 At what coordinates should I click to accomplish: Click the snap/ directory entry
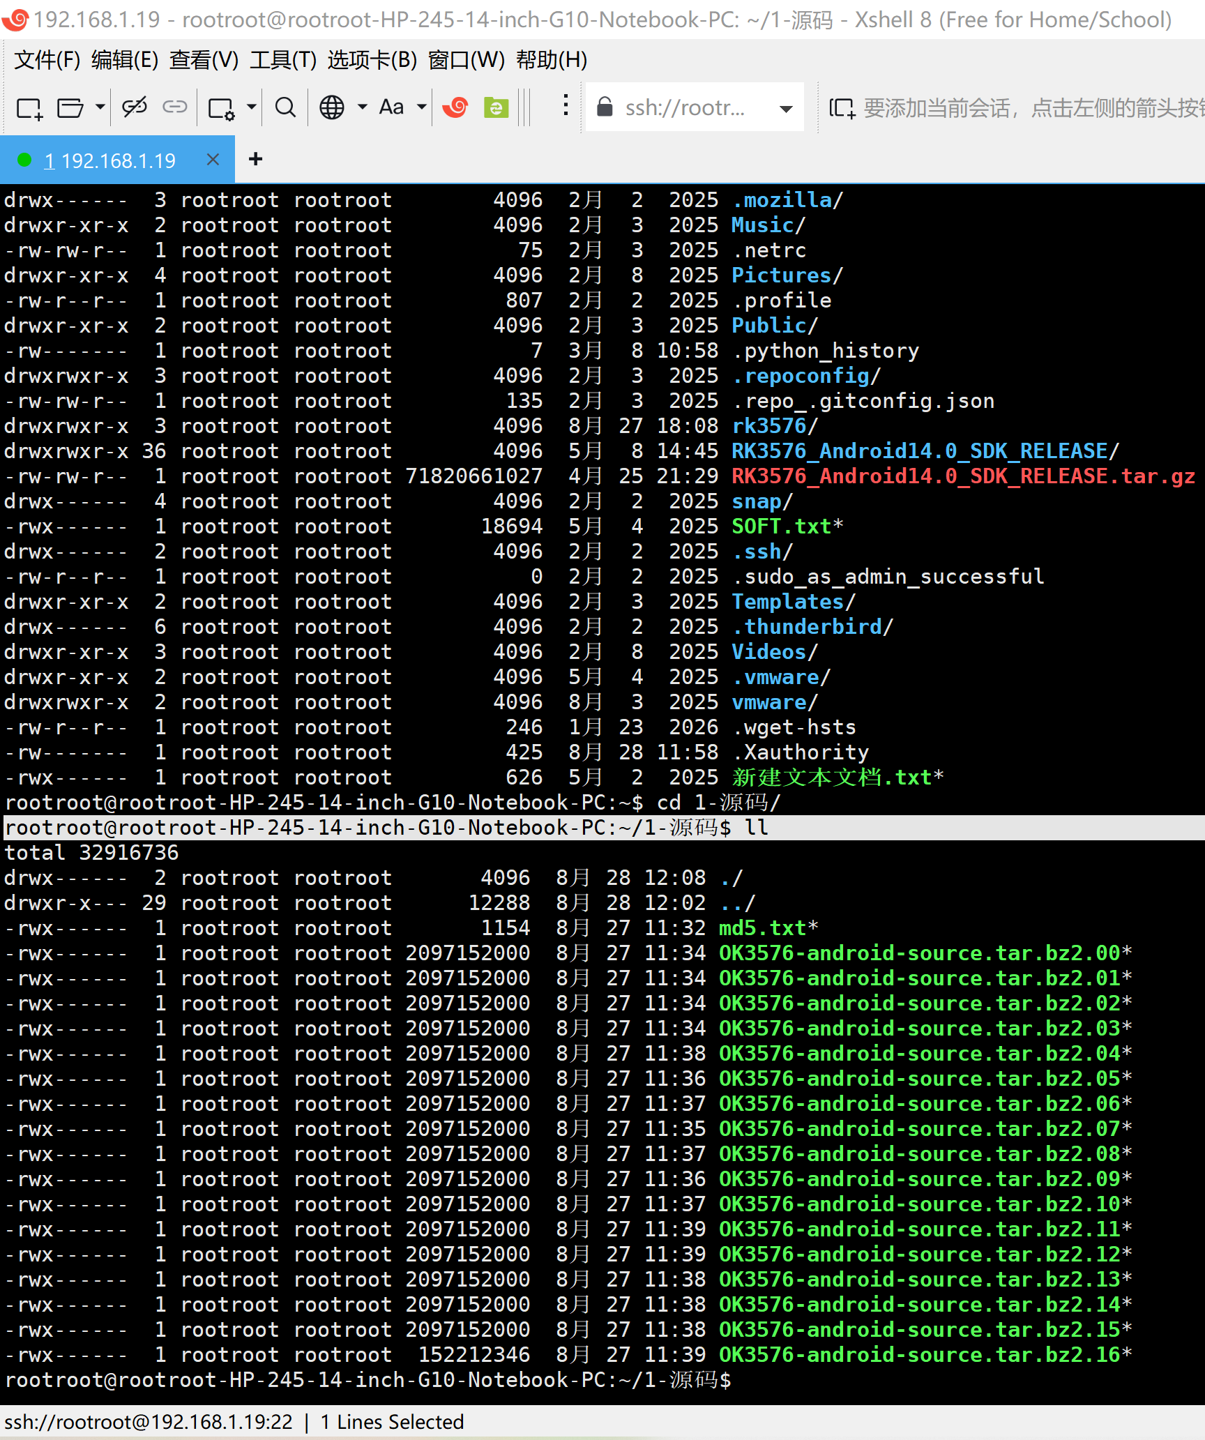(x=762, y=501)
